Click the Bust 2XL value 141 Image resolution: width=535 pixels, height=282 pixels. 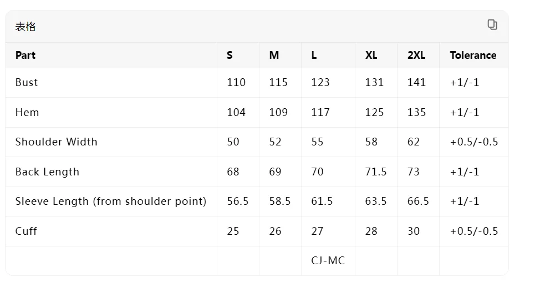tap(416, 83)
